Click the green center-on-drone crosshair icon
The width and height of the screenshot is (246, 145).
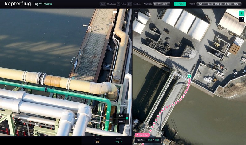[241, 13]
